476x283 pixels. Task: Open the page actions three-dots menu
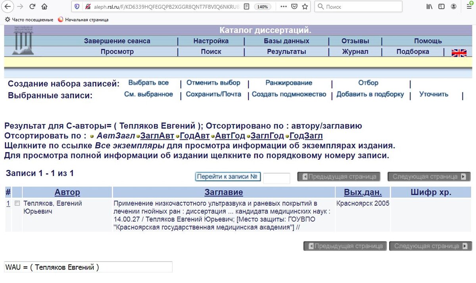(283, 7)
